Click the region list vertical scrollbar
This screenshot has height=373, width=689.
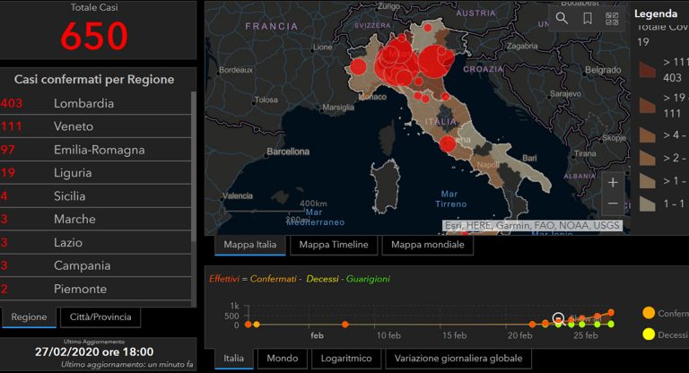(x=194, y=167)
